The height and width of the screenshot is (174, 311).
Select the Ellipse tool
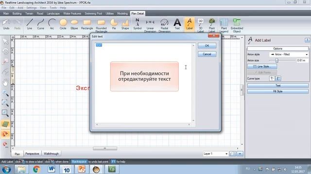click(74, 24)
